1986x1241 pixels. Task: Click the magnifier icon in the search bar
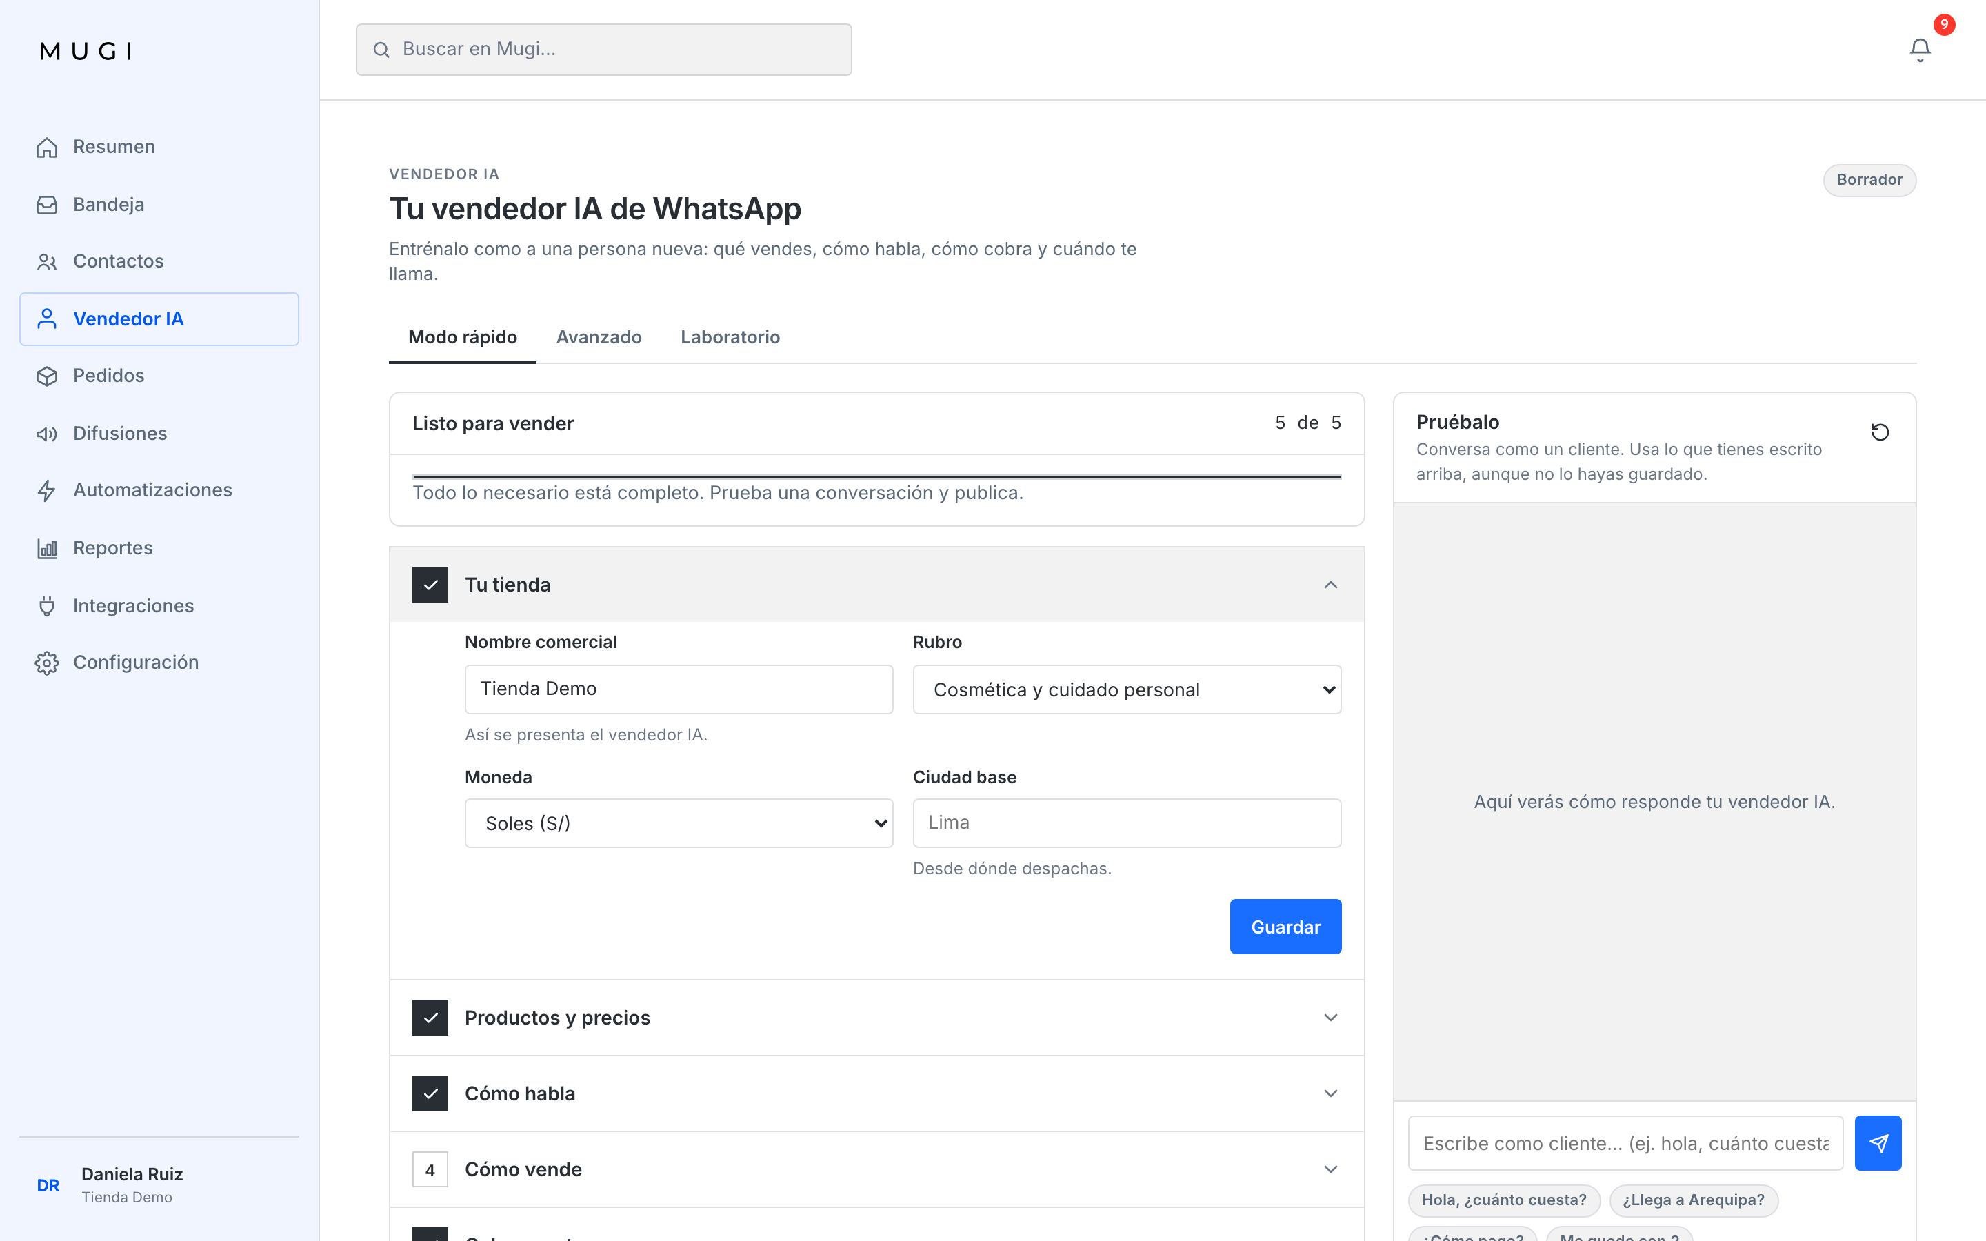381,49
